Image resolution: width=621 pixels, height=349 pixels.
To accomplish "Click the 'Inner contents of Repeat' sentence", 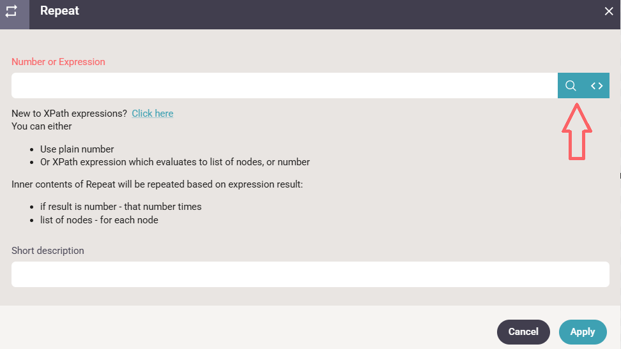I will click(157, 184).
